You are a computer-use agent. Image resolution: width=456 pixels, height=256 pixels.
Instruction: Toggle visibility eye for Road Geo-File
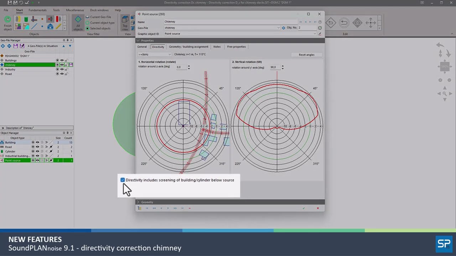tap(62, 74)
